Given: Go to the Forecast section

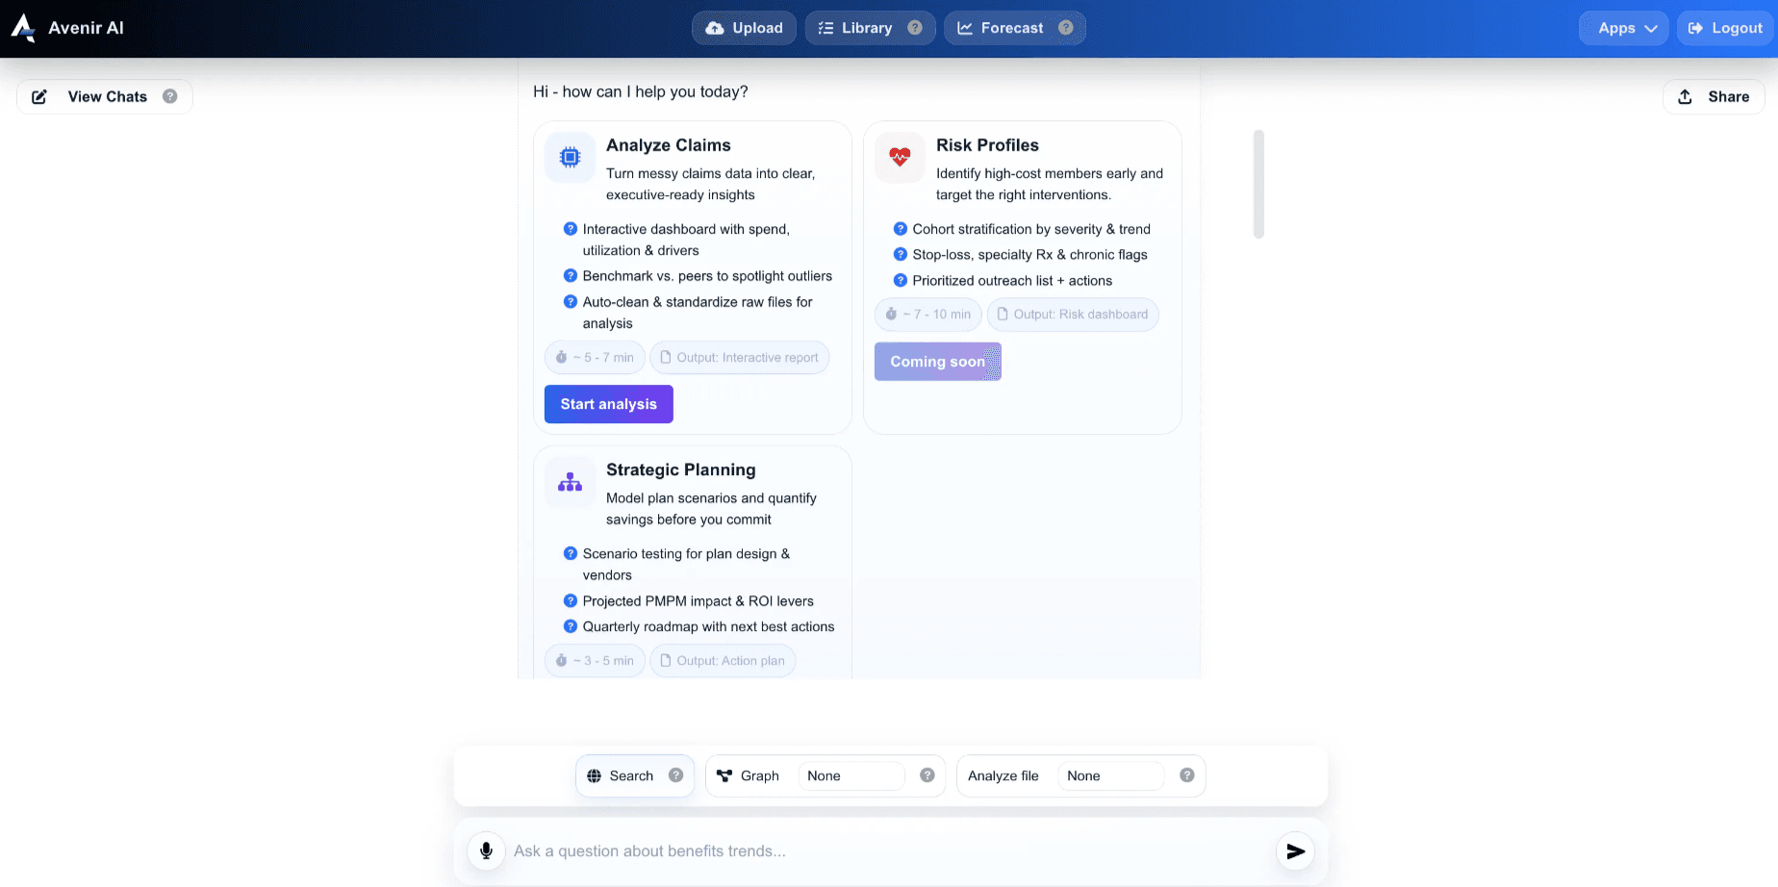Looking at the screenshot, I should 1001,28.
